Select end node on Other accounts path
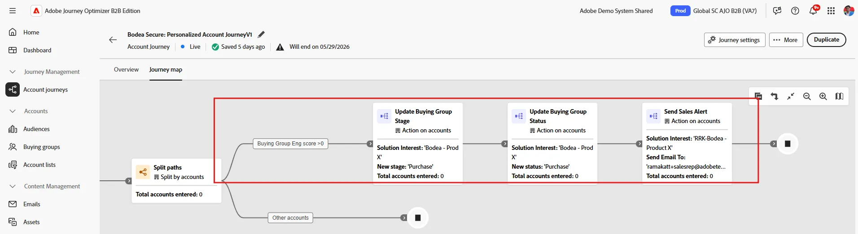The image size is (858, 234). coord(418,218)
